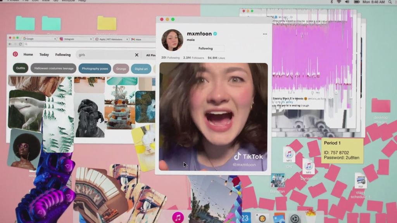397x223 pixels.
Task: Open Spotlight search in the menu bar
Action: tap(390, 2)
